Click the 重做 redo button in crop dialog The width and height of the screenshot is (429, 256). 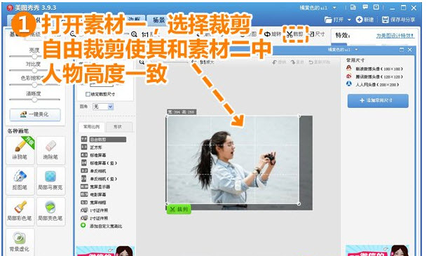click(297, 62)
